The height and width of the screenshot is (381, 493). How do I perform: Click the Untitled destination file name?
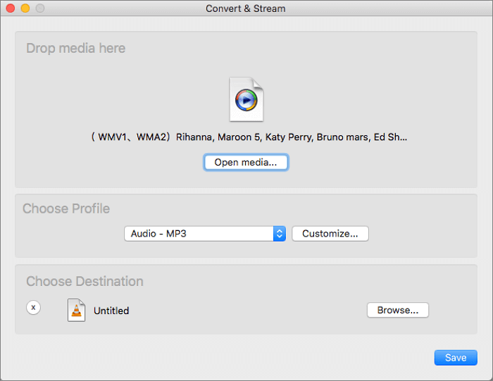pyautogui.click(x=111, y=311)
